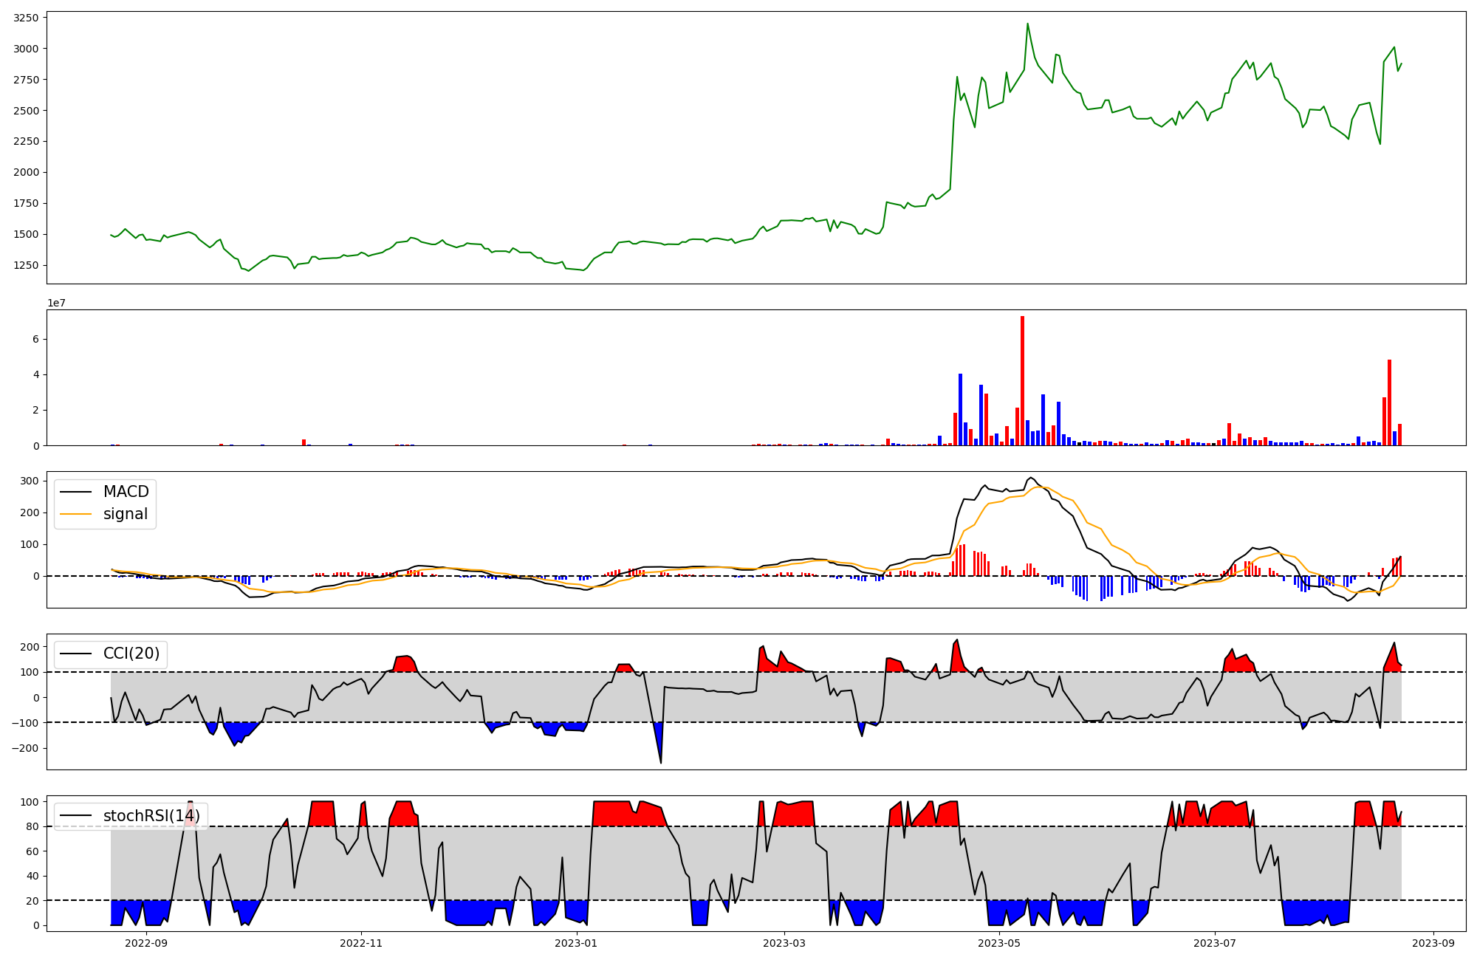Click the 2023-07 x-axis date label

pyautogui.click(x=1215, y=943)
